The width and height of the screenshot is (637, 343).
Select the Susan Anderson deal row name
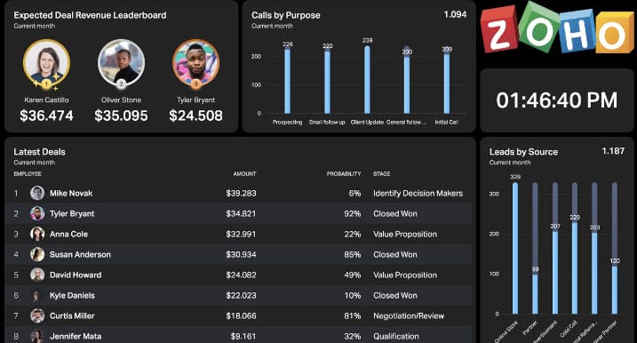pyautogui.click(x=80, y=254)
